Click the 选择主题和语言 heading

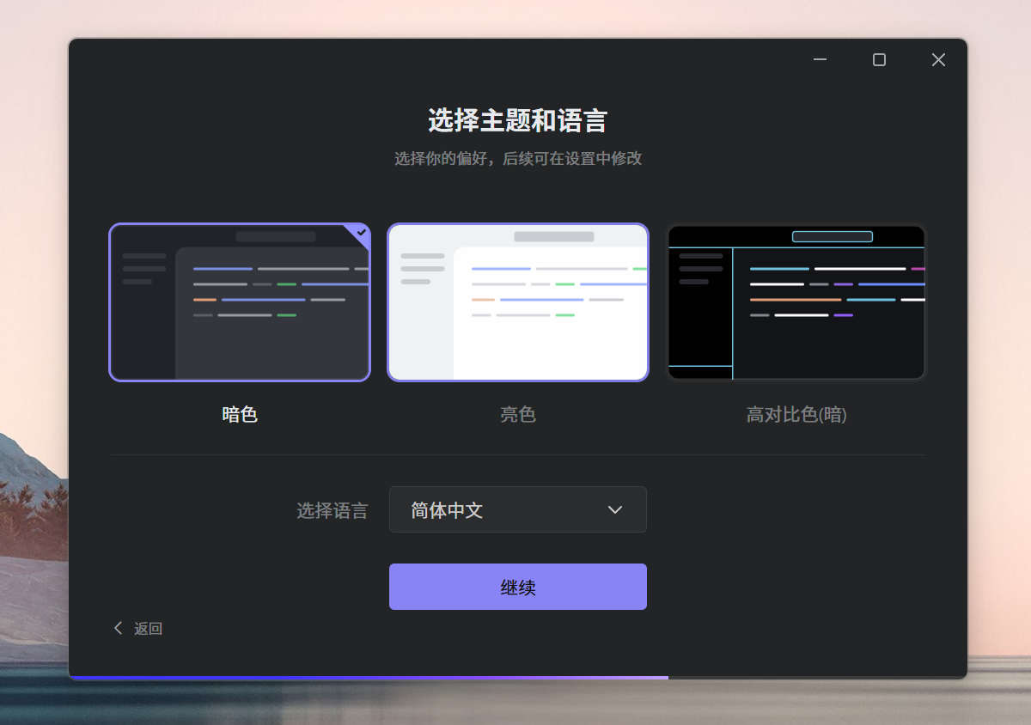pyautogui.click(x=517, y=121)
